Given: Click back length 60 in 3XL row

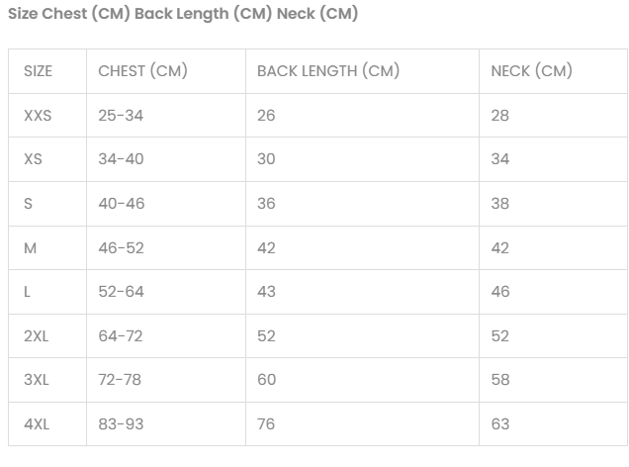Looking at the screenshot, I should click(x=266, y=380).
